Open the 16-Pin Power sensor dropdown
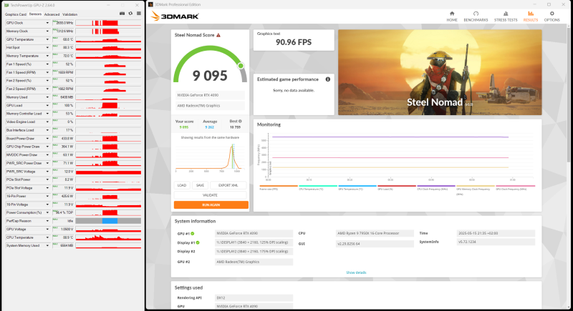Image resolution: width=573 pixels, height=311 pixels. (x=47, y=196)
